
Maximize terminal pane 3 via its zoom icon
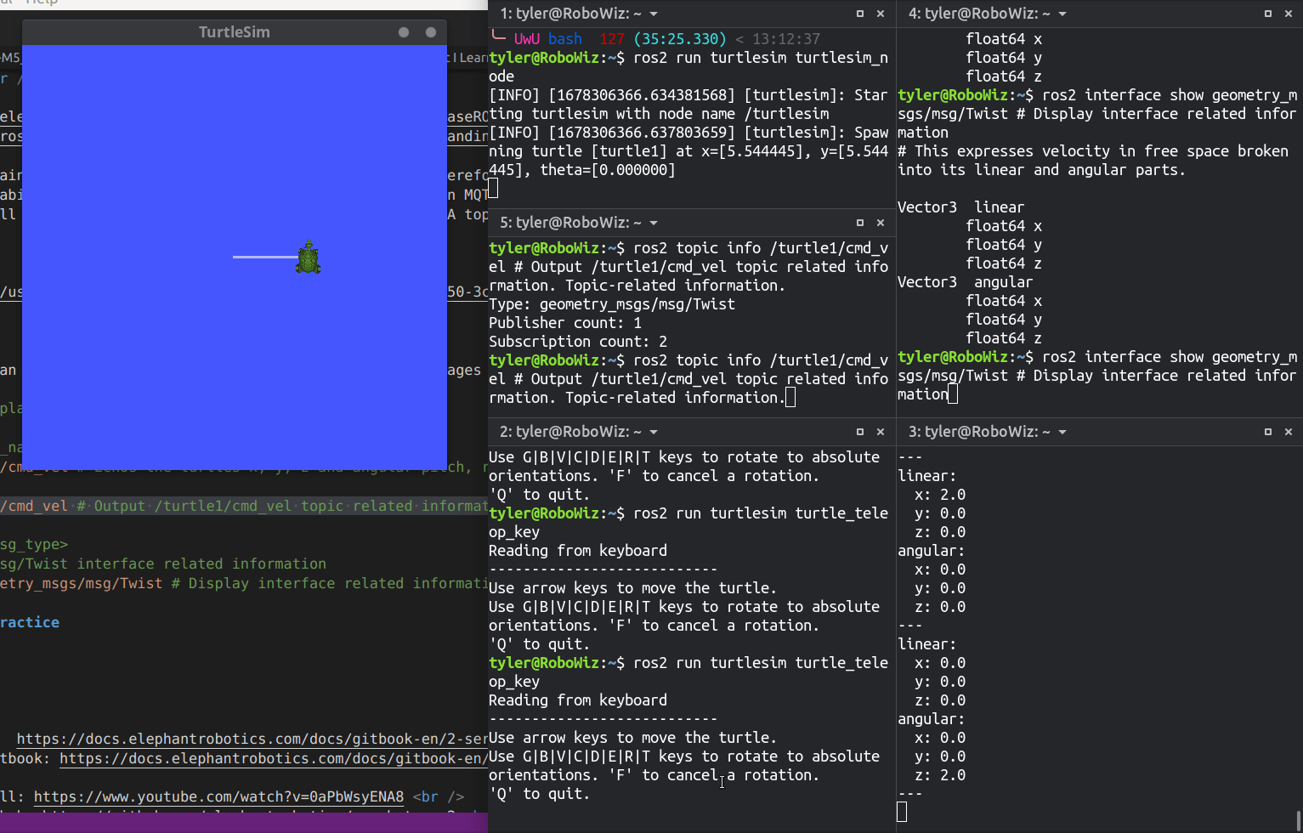[x=1267, y=432]
